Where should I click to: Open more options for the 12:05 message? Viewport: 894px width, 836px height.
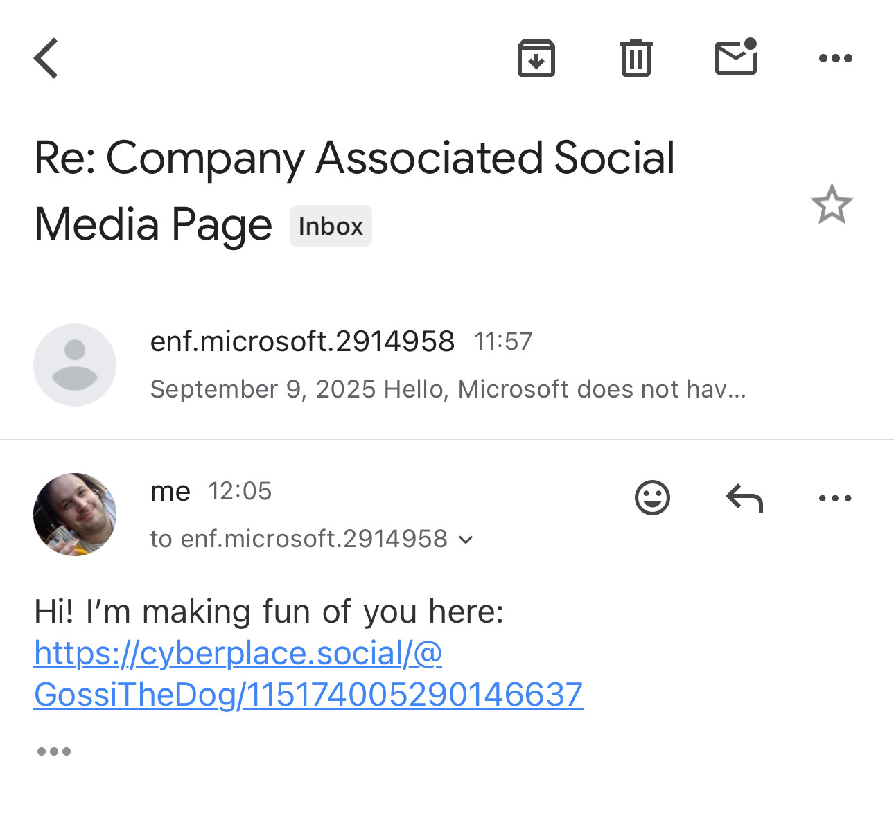835,498
